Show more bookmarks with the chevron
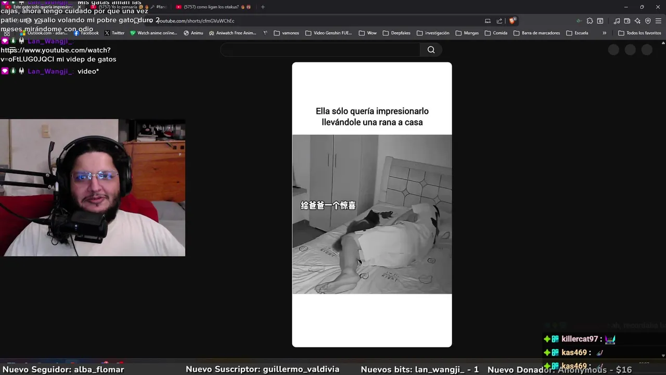666x375 pixels. point(604,33)
